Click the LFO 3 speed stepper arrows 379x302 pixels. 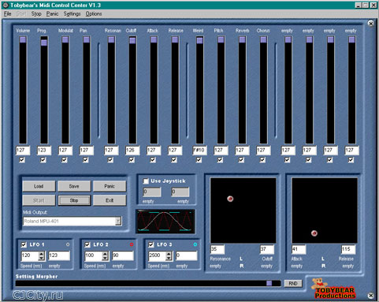point(169,255)
